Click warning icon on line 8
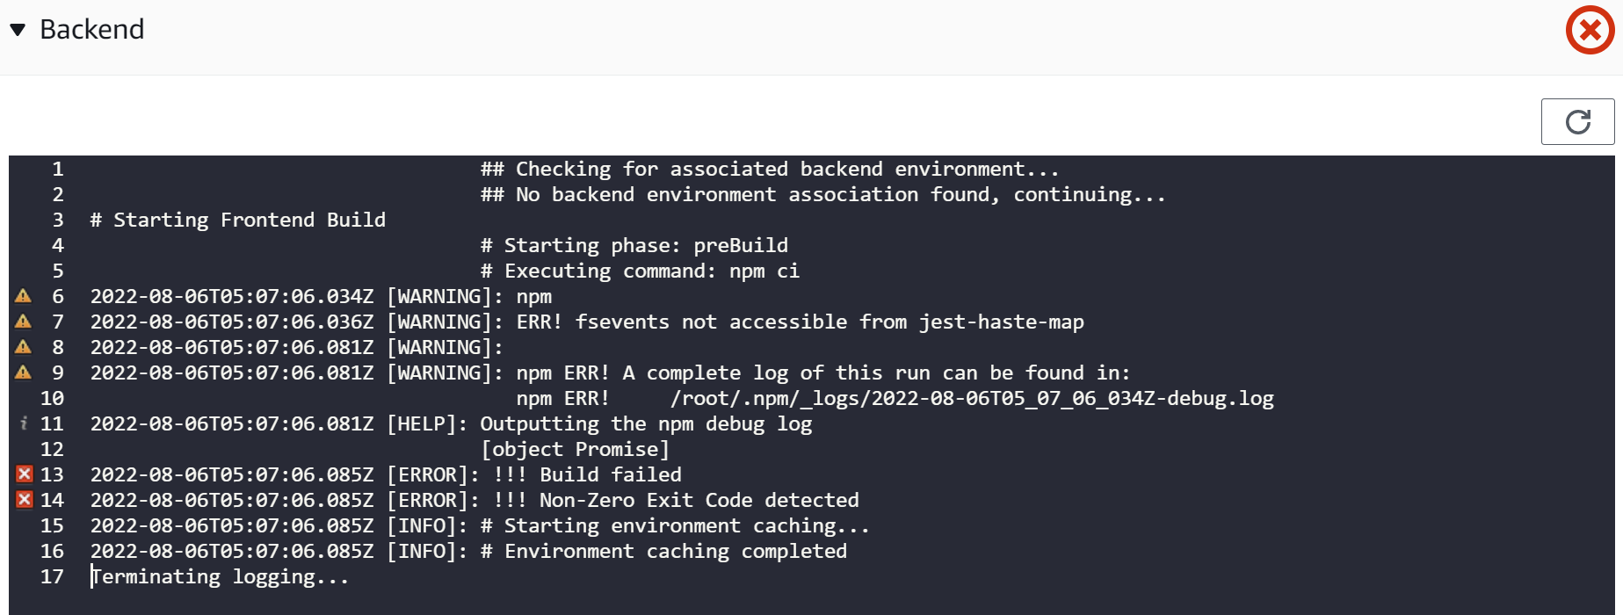1623x615 pixels. point(24,347)
